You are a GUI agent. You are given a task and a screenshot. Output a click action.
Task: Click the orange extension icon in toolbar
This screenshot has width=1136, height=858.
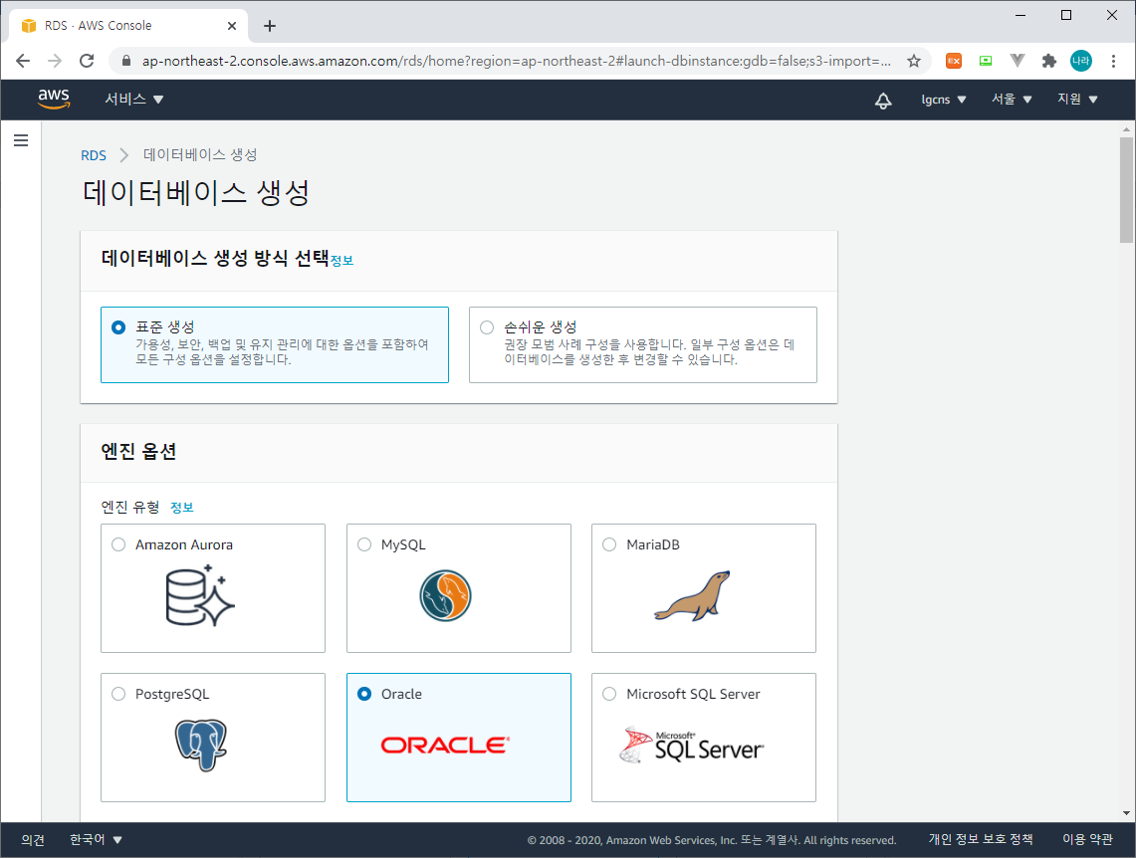point(954,61)
